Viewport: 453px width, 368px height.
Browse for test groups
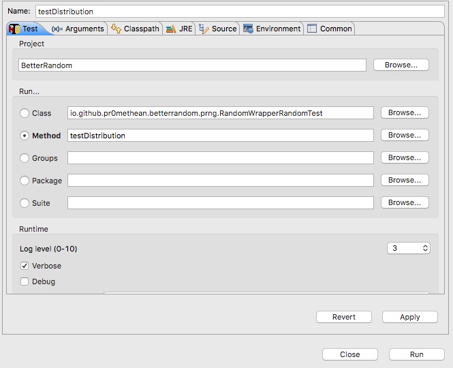(405, 157)
